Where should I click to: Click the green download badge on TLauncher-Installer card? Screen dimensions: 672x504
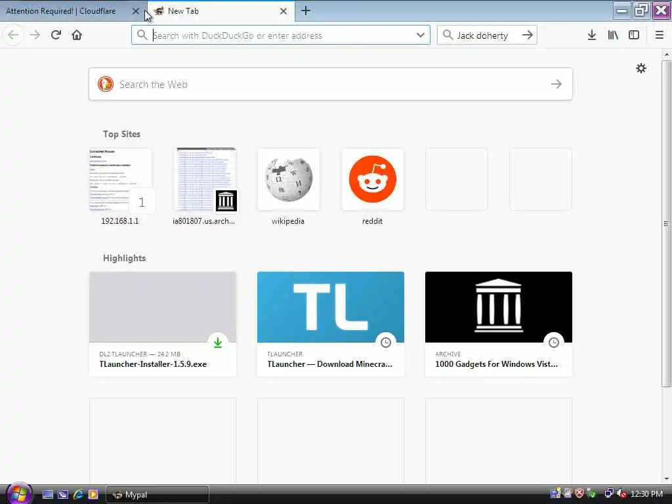[x=218, y=343]
